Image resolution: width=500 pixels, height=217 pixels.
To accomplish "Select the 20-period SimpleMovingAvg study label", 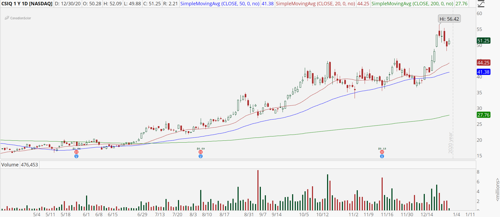I will point(315,4).
